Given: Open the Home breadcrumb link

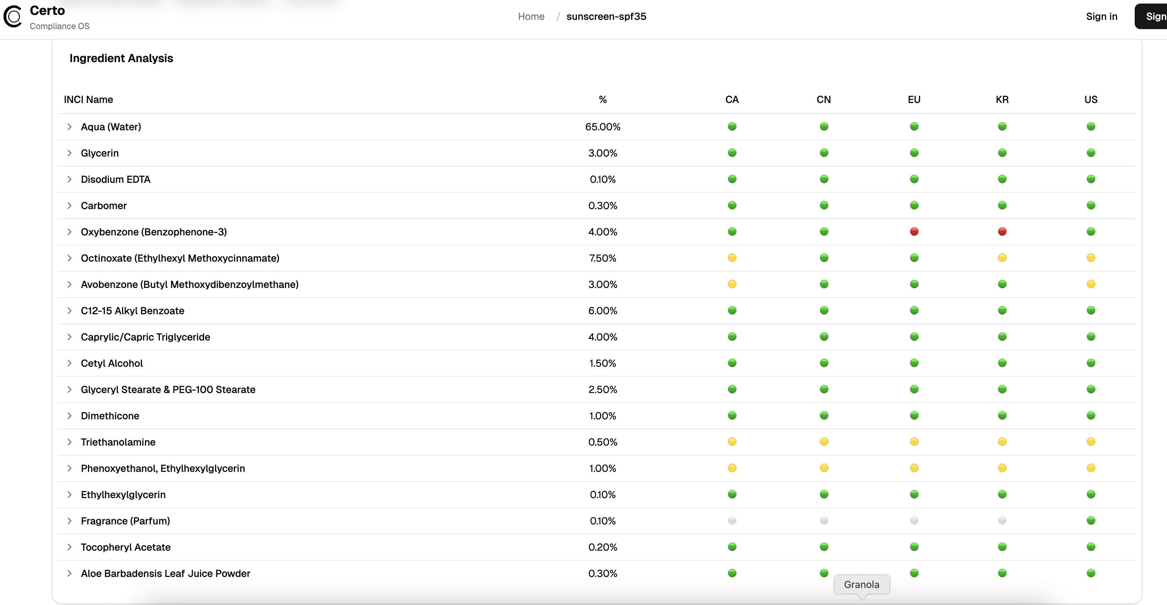Looking at the screenshot, I should click(531, 16).
